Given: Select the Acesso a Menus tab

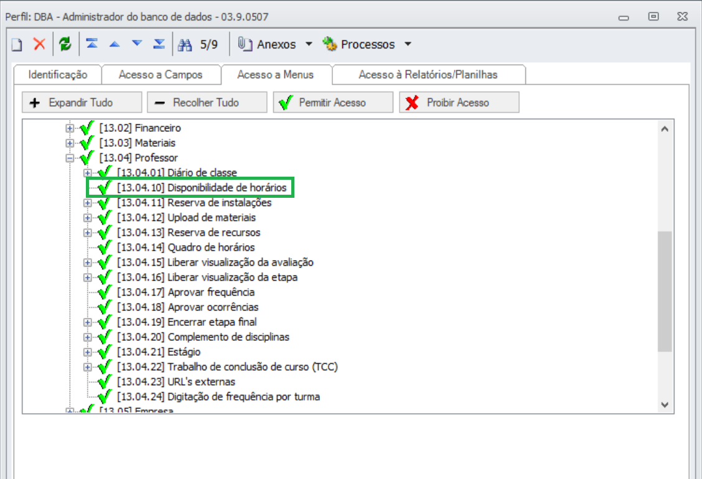Looking at the screenshot, I should tap(276, 74).
